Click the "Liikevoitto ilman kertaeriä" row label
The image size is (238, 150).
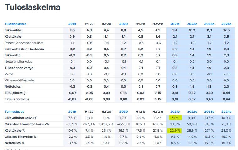pos(24,49)
